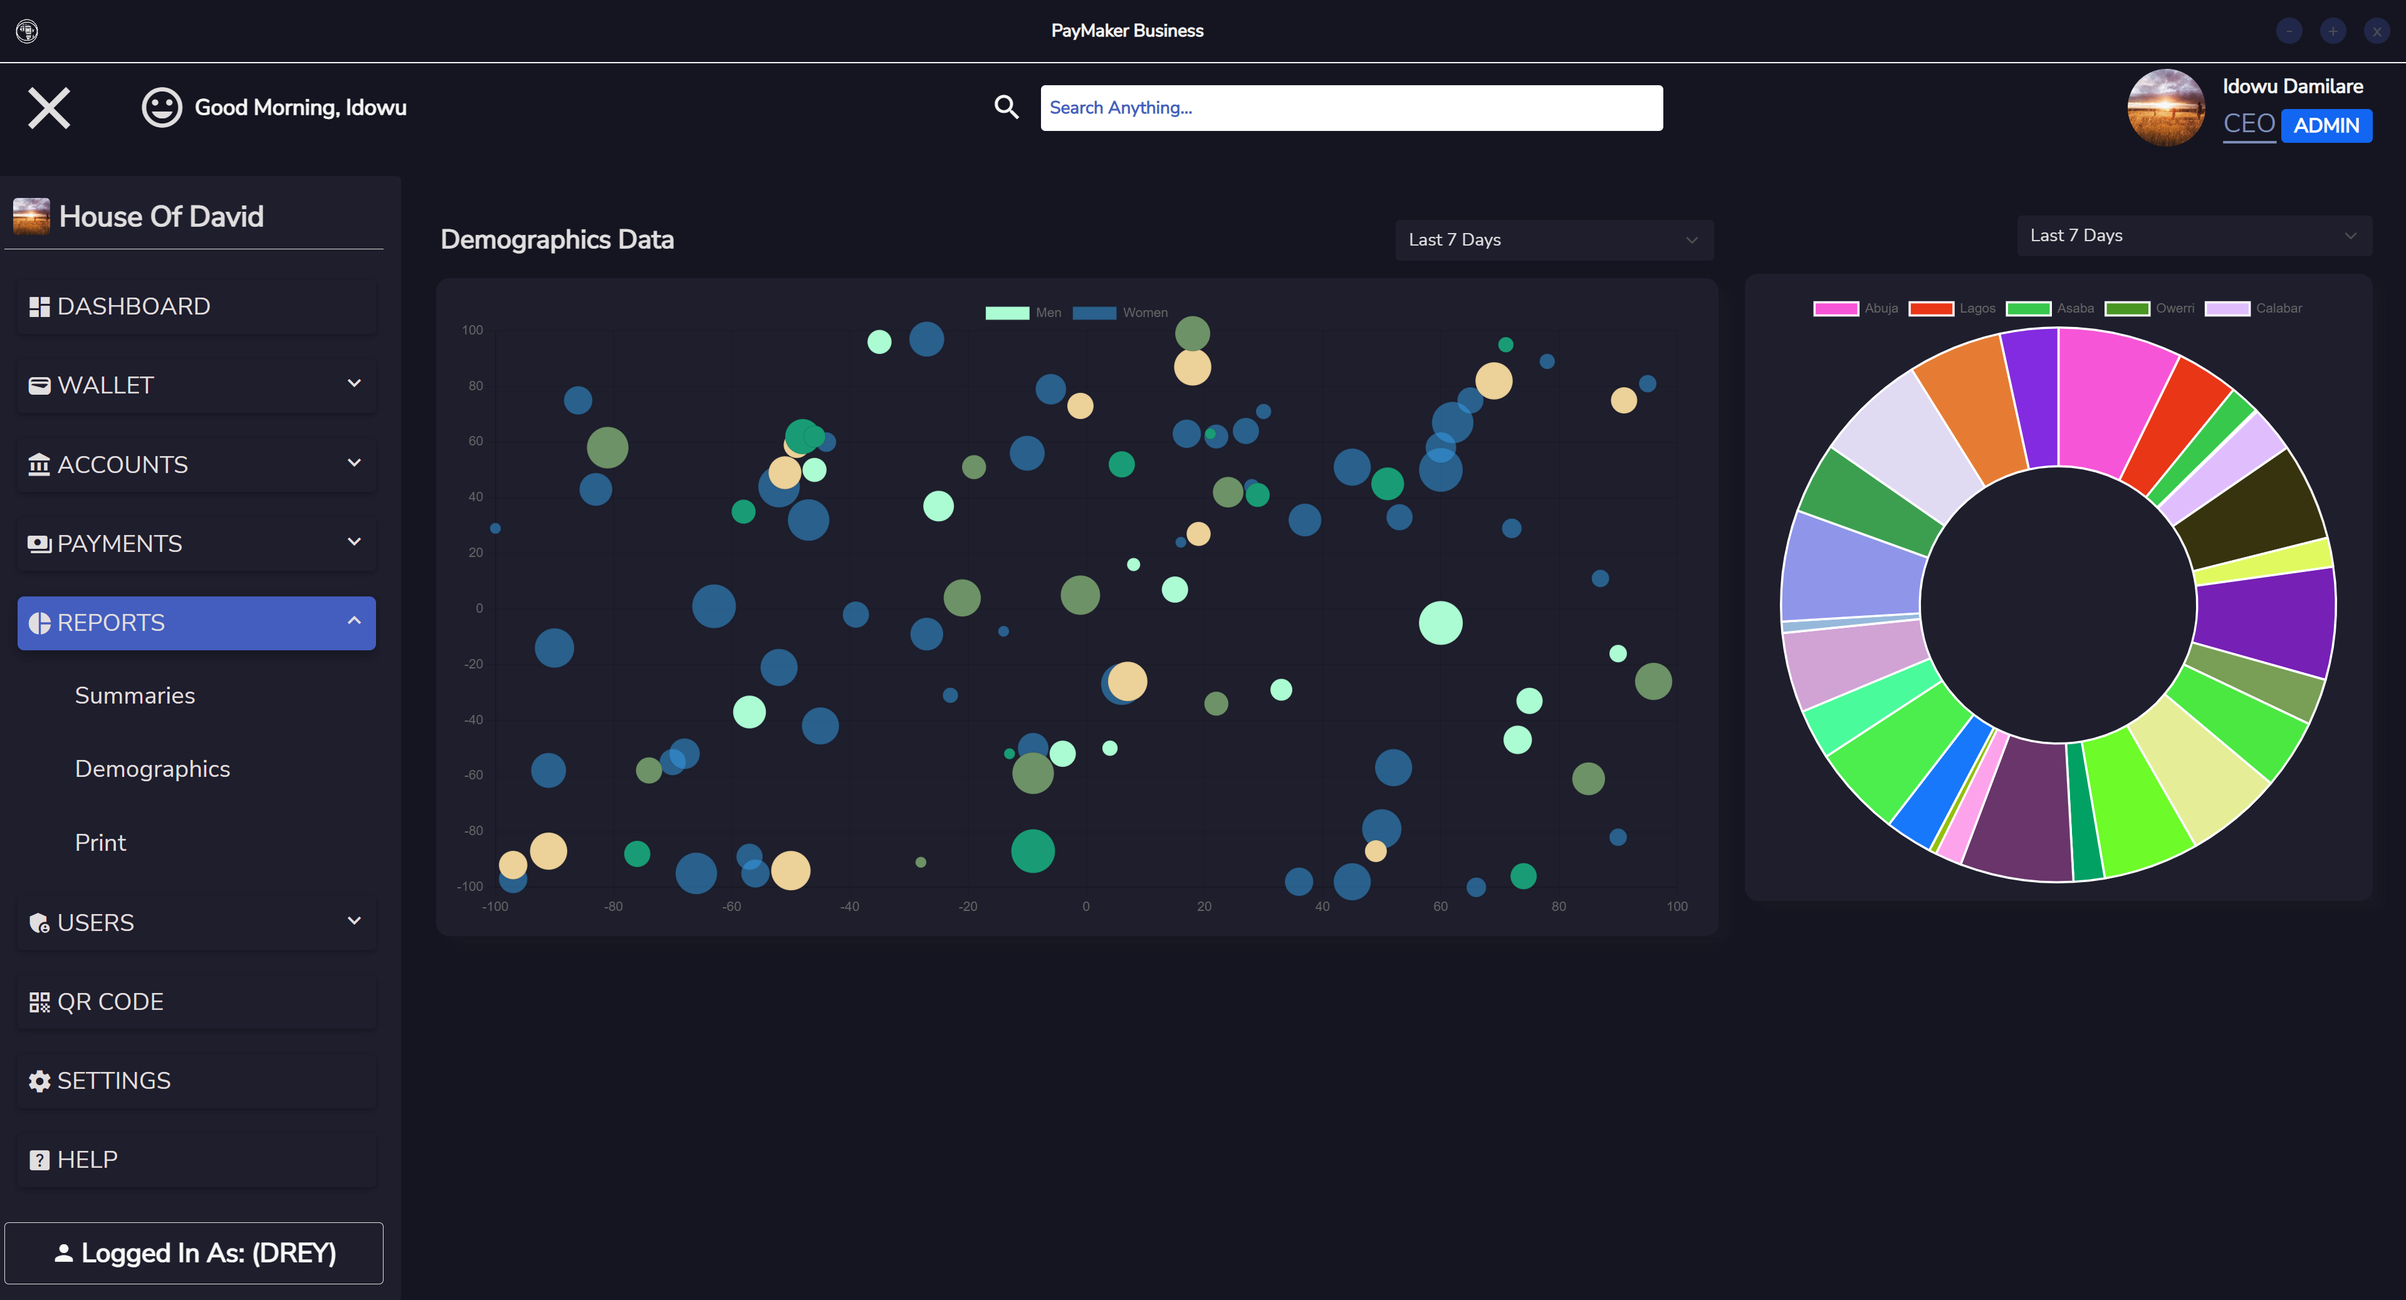Click the large X close-sidebar icon
This screenshot has width=2406, height=1300.
(48, 107)
